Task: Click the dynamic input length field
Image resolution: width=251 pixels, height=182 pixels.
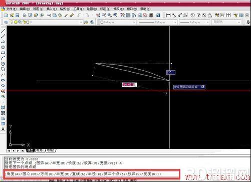Action: 129,85
